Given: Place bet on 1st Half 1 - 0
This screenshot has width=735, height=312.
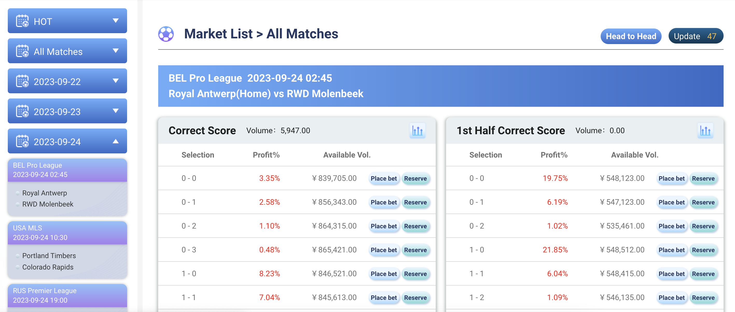Looking at the screenshot, I should (672, 250).
